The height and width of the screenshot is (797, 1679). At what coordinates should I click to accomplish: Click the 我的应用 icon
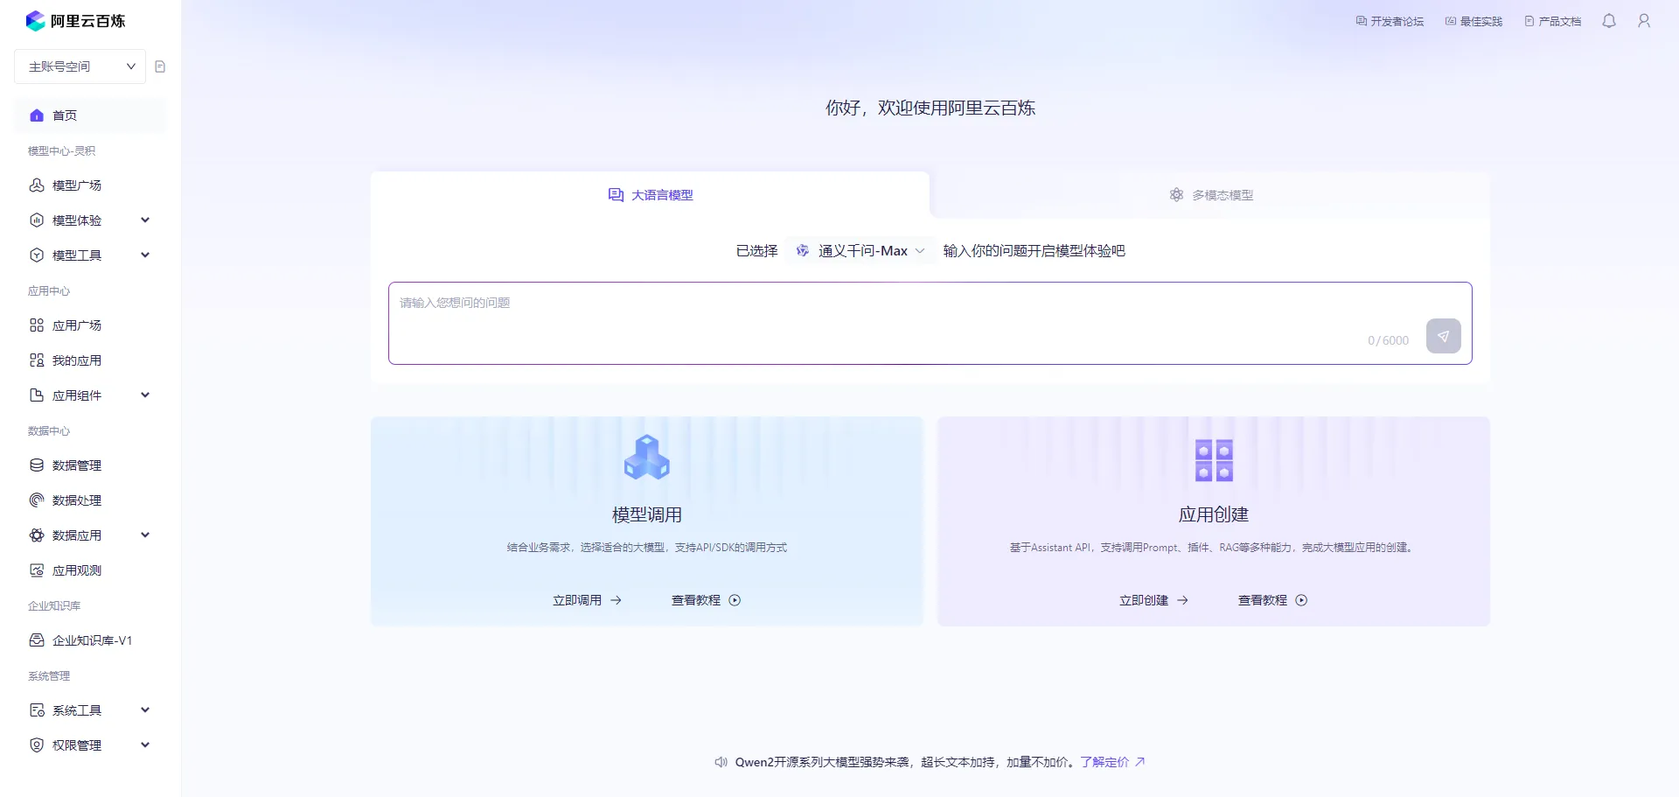[x=37, y=360]
